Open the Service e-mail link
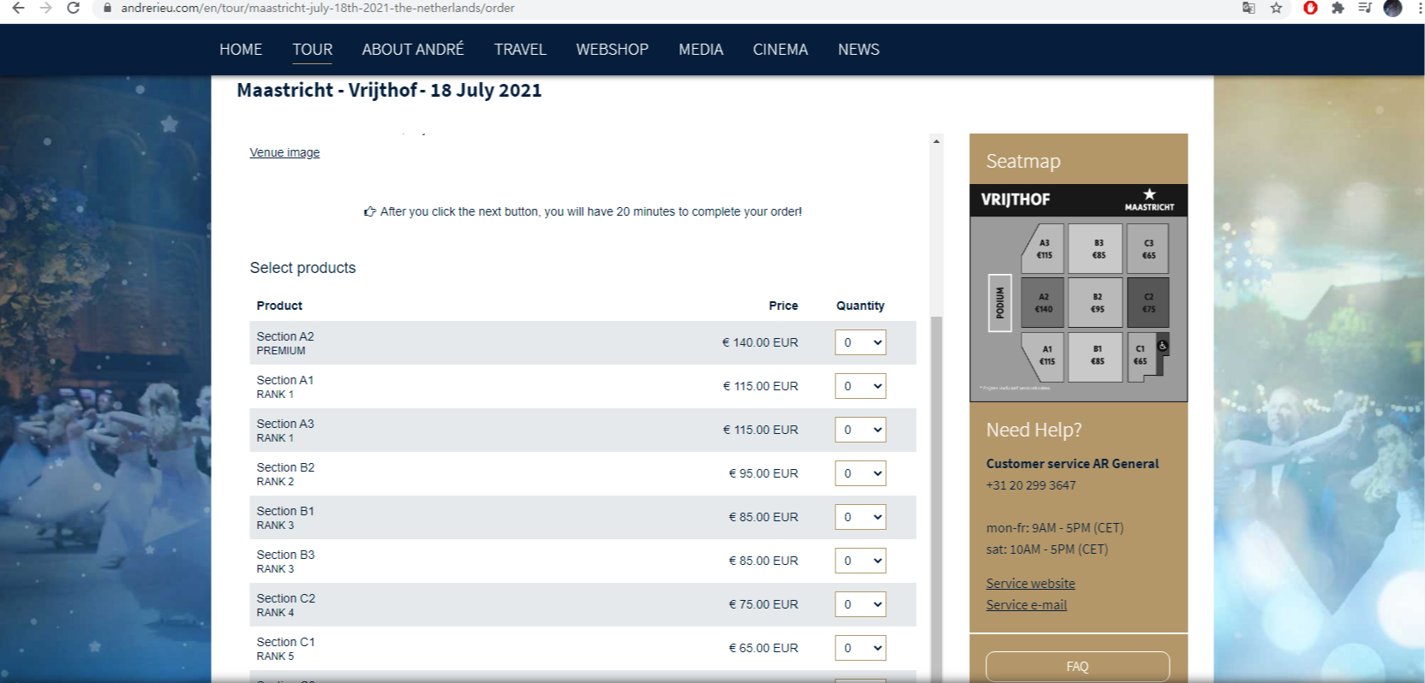The width and height of the screenshot is (1425, 683). [1027, 605]
